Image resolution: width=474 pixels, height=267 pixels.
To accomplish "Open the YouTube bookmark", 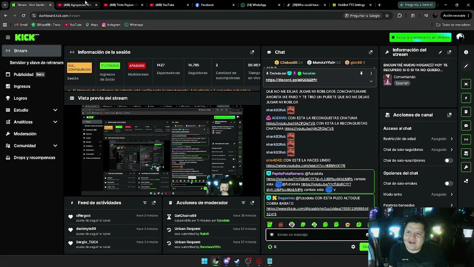I will tap(73, 25).
